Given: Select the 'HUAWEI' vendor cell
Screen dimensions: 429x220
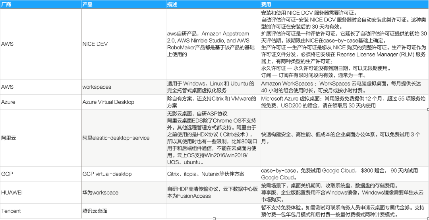Looking at the screenshot, I should (41, 193).
